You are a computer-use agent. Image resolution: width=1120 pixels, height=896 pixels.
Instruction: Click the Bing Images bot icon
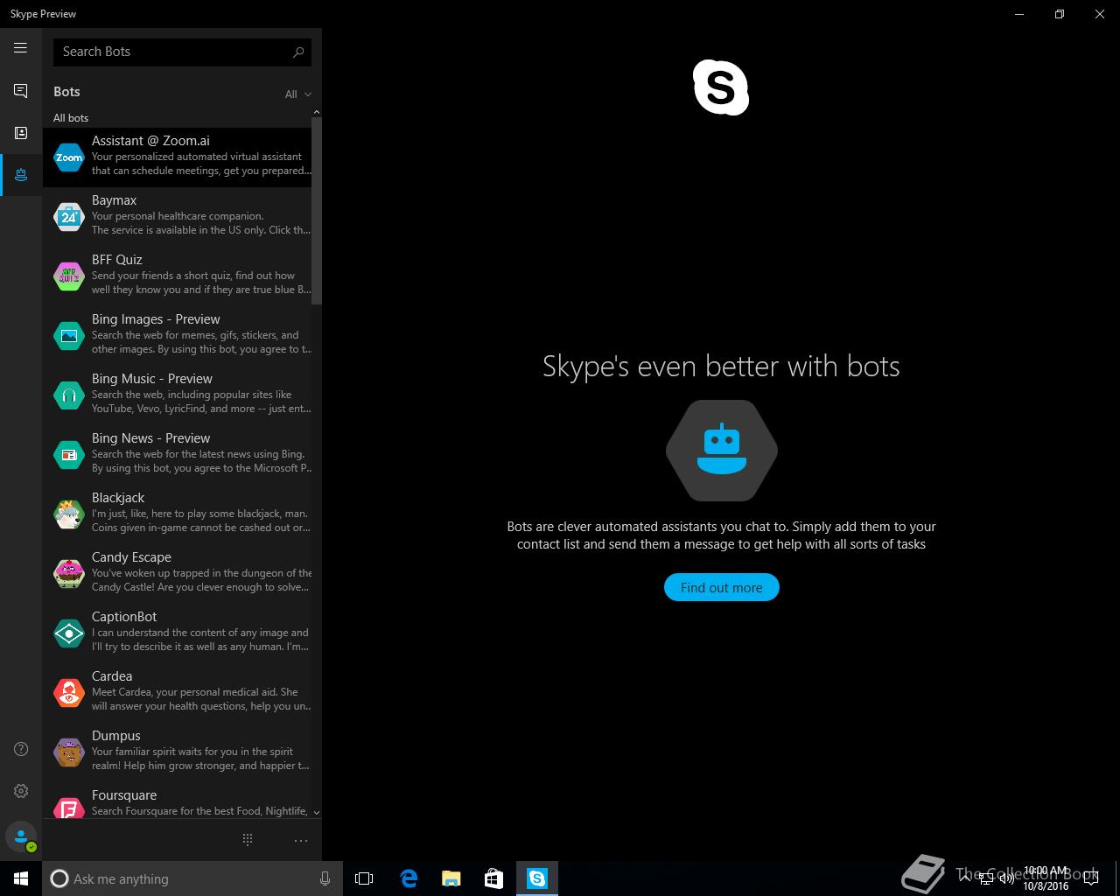tap(69, 336)
